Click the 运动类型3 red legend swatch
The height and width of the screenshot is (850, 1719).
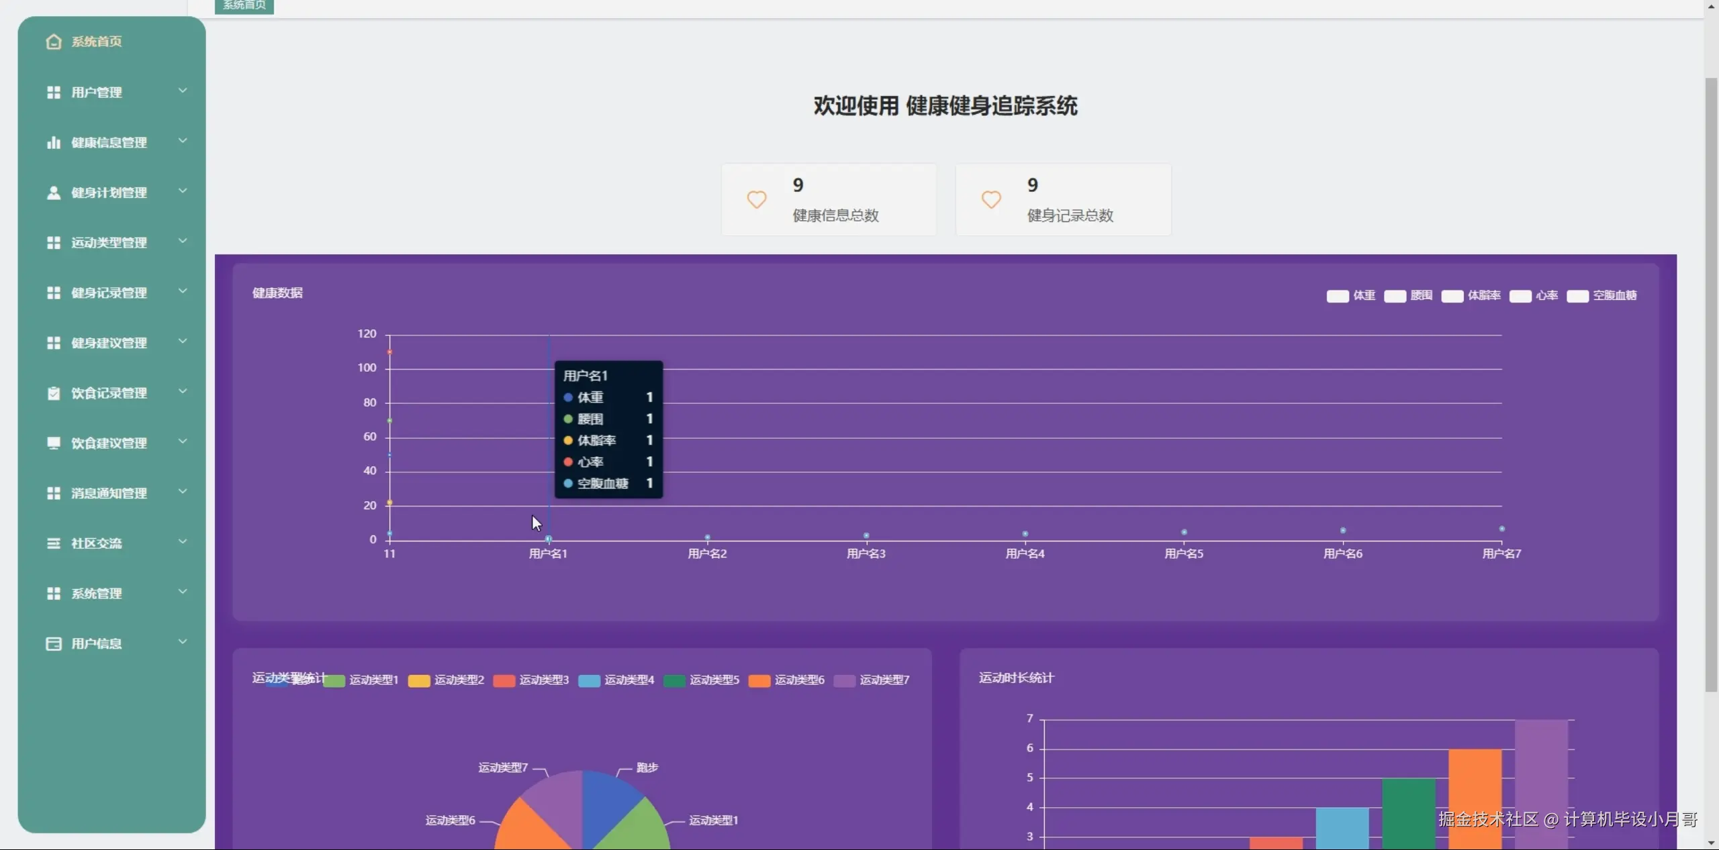(504, 680)
